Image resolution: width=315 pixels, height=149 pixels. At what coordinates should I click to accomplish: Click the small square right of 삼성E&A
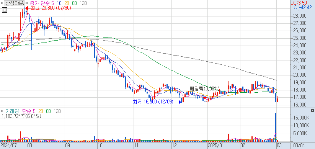pos(26,3)
